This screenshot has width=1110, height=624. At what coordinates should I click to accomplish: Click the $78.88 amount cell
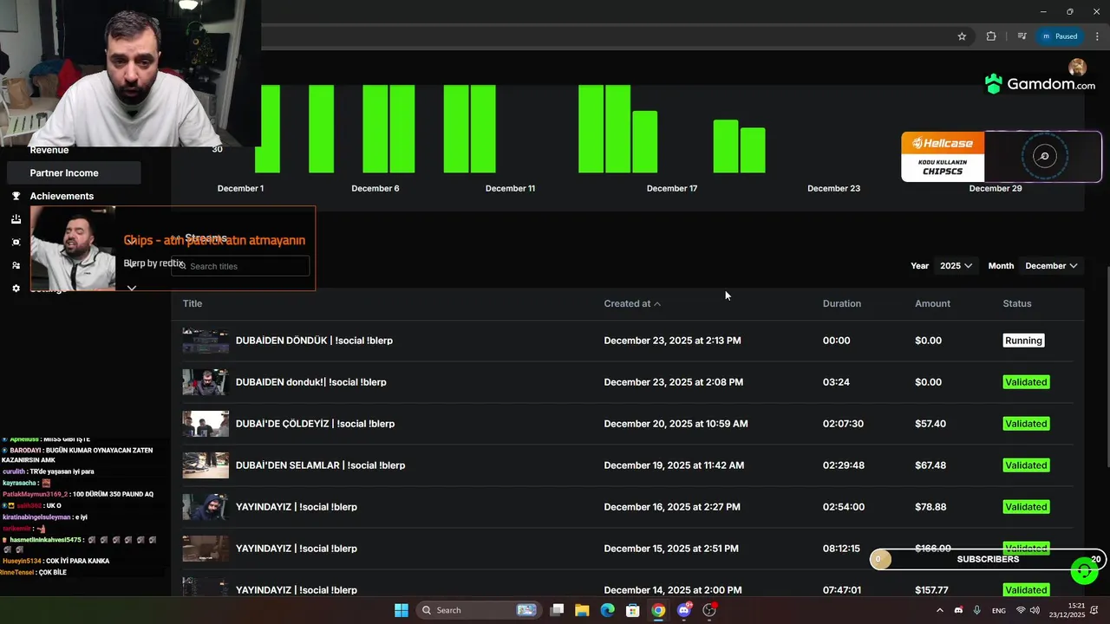[930, 507]
